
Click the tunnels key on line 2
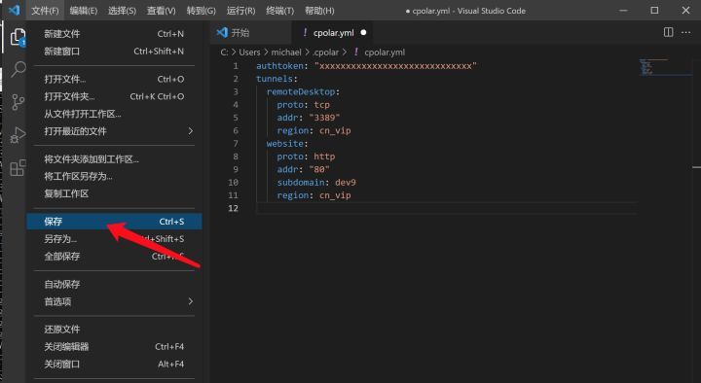click(274, 79)
